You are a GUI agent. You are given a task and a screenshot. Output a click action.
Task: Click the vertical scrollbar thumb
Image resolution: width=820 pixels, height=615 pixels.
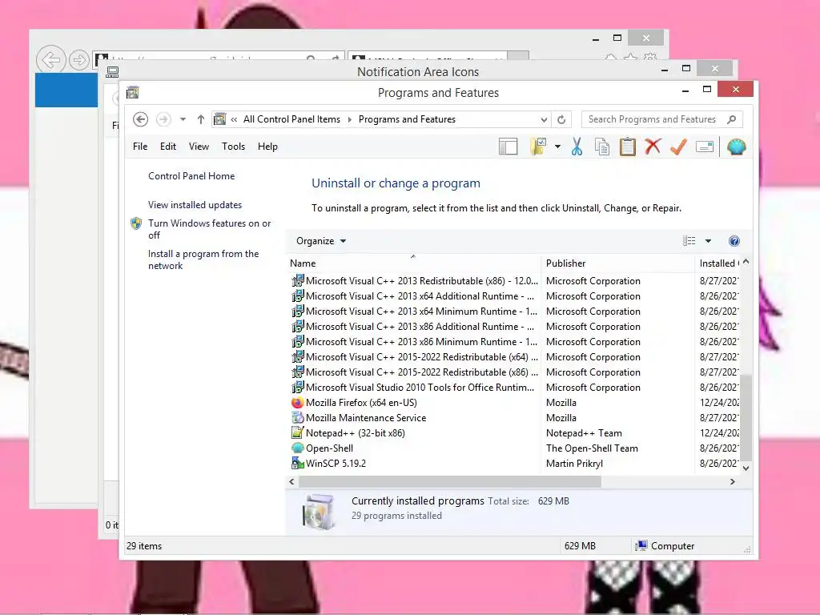click(746, 417)
